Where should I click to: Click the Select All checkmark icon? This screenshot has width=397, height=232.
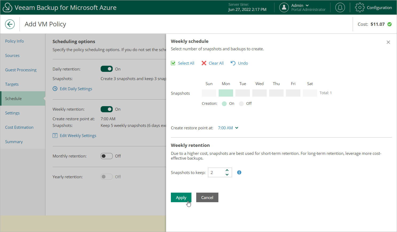pos(173,63)
